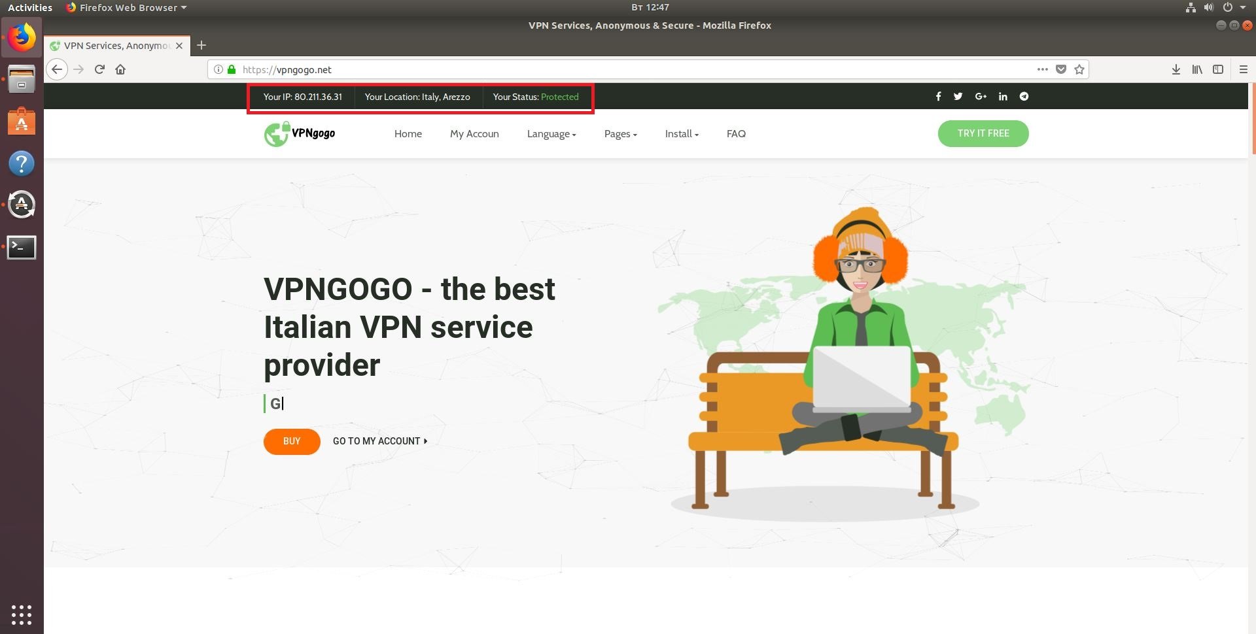Open VPNgogo LinkedIn icon
This screenshot has height=634, width=1256.
tap(1003, 96)
